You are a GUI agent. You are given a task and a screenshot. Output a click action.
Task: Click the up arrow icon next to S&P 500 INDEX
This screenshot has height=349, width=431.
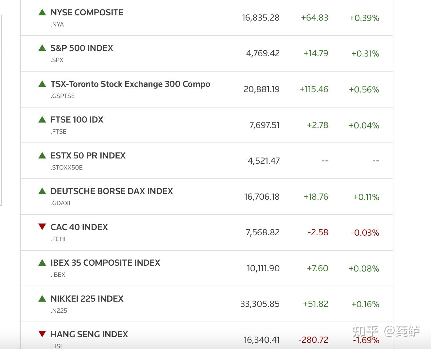pos(42,48)
